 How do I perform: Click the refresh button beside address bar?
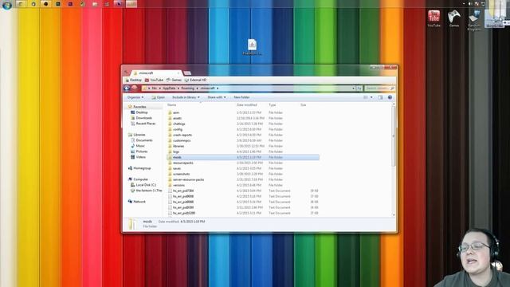click(x=359, y=88)
